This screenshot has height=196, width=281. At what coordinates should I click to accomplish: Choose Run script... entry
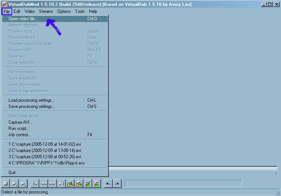(x=55, y=128)
